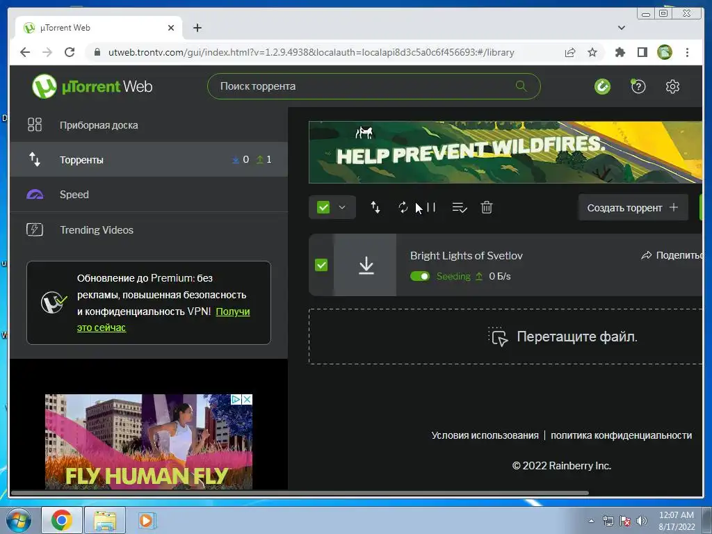Click the Seeding status text
The image size is (712, 534).
[453, 276]
